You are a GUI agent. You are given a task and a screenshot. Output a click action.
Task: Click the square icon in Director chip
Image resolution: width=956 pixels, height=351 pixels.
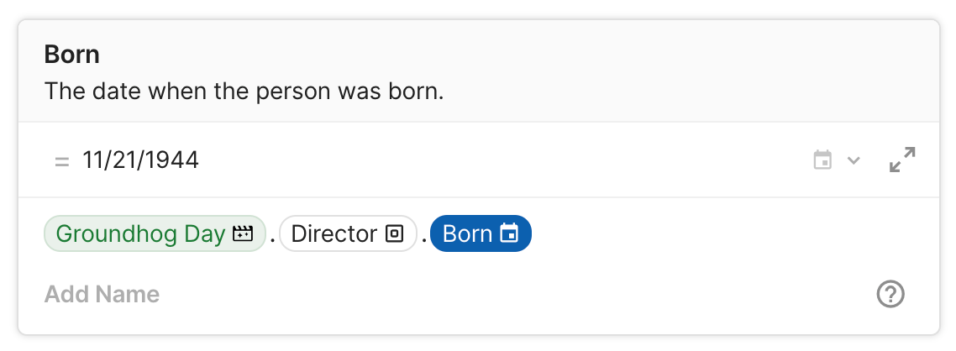[394, 234]
